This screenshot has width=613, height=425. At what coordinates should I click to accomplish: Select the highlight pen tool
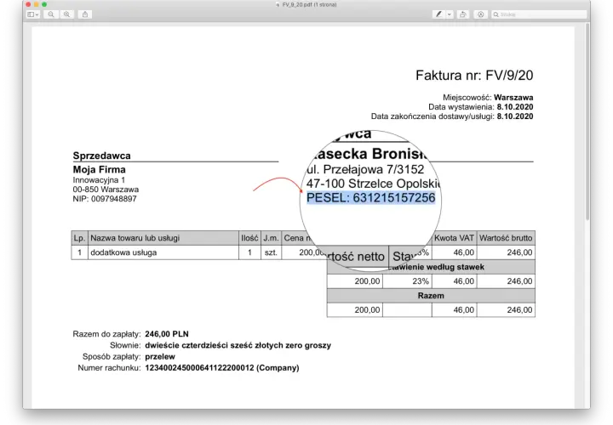[x=439, y=14]
